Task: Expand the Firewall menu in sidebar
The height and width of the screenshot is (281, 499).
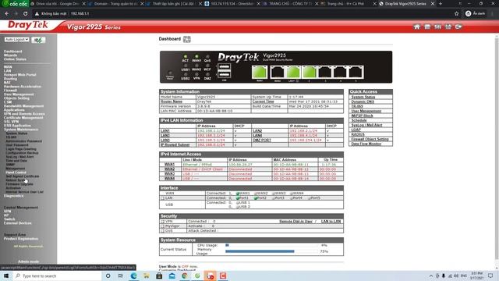Action: pyautogui.click(x=10, y=91)
